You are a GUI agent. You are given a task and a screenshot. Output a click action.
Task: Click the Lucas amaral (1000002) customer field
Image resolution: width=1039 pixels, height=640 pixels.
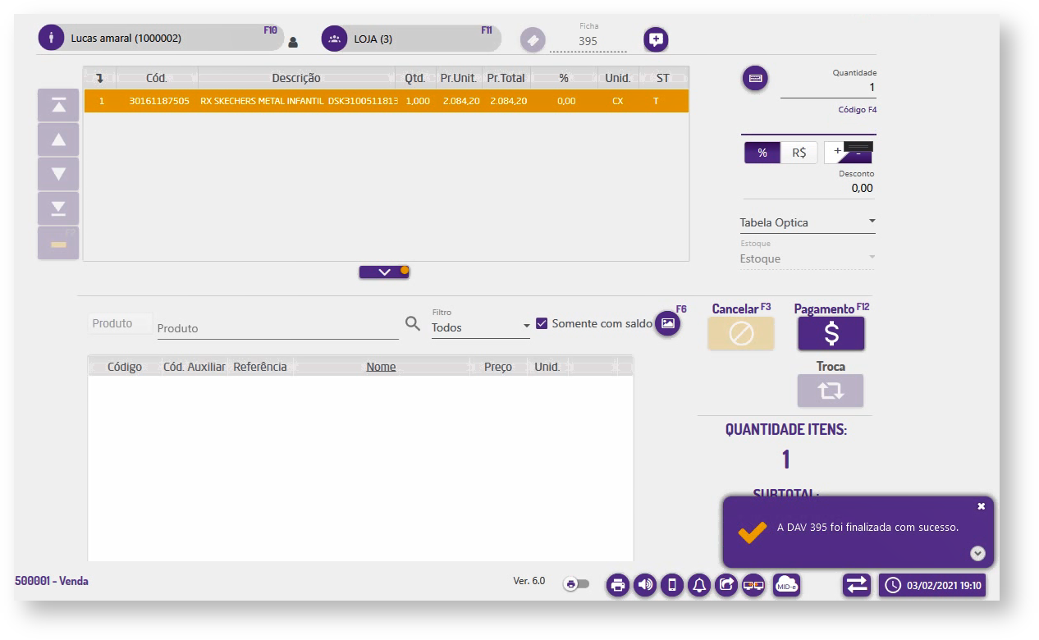(161, 38)
